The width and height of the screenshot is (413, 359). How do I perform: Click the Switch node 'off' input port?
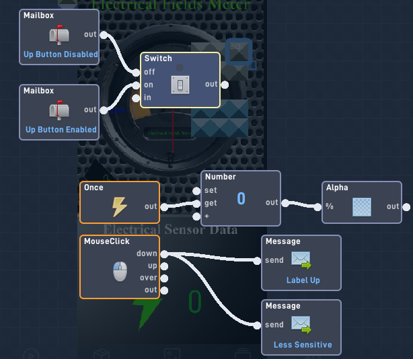(x=136, y=73)
